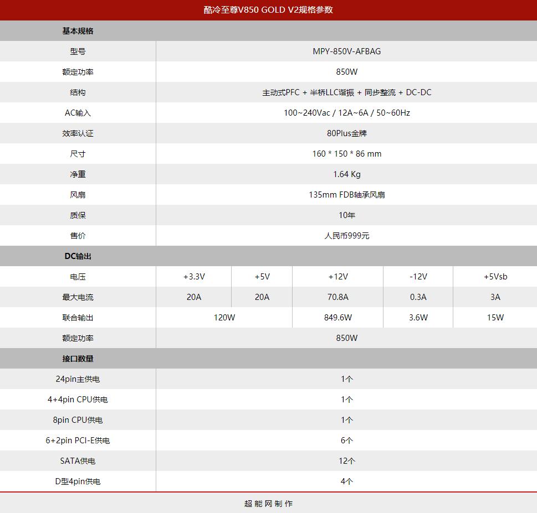Image resolution: width=537 pixels, height=513 pixels.
Task: Select the +5Vsb voltage cell
Action: pos(495,277)
